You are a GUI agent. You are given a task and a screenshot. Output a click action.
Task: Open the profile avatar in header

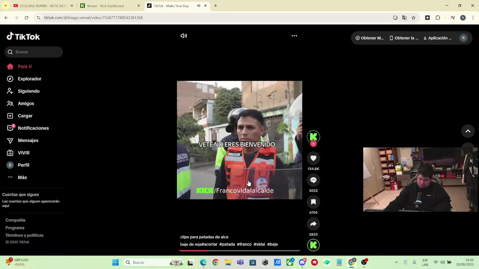463,38
